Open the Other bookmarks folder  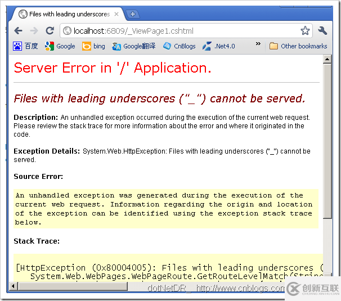[x=298, y=46]
